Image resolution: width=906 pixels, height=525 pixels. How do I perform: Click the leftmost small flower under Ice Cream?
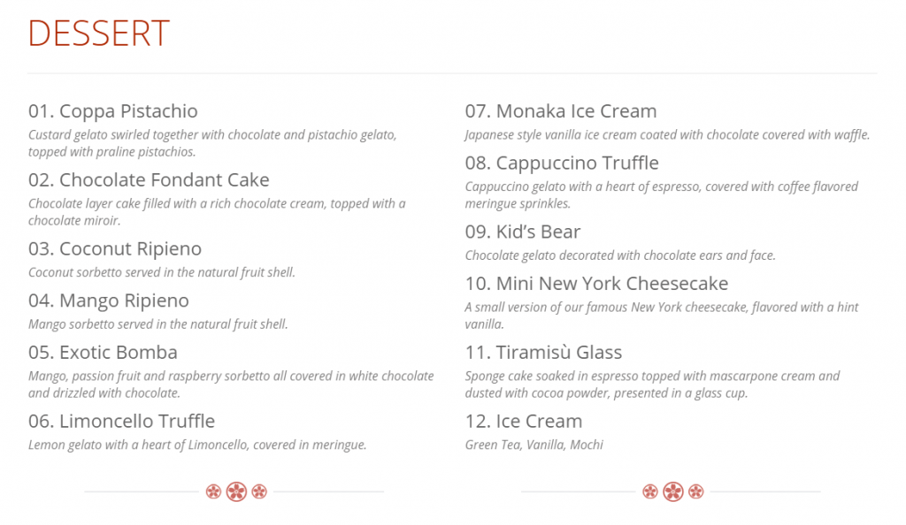coord(650,491)
